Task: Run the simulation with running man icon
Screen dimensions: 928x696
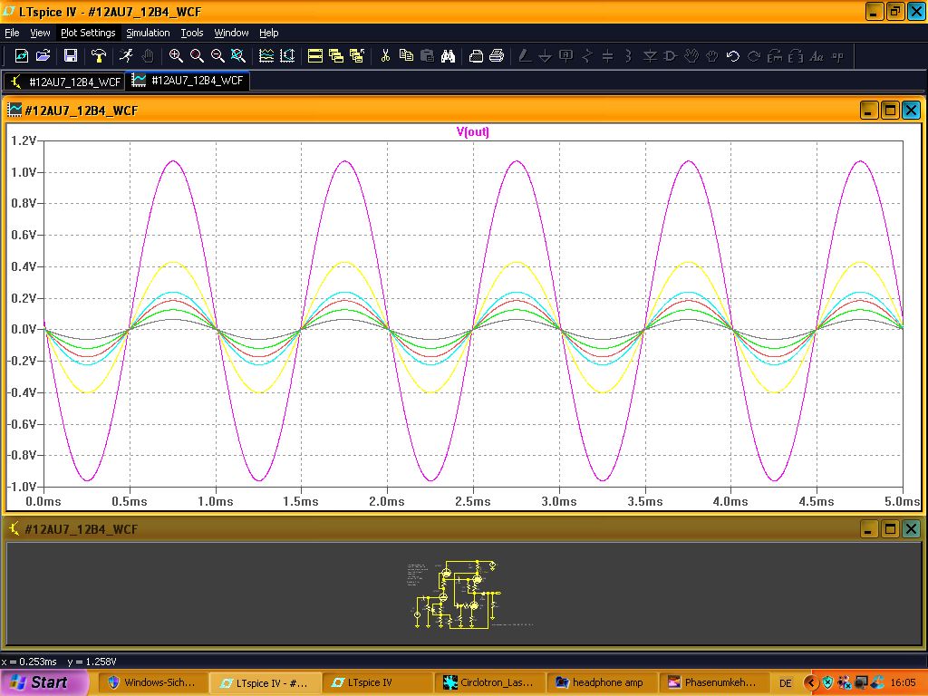Action: (x=127, y=56)
